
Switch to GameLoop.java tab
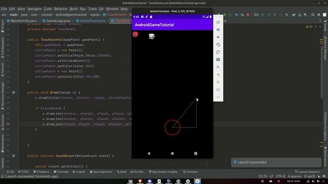56,21
